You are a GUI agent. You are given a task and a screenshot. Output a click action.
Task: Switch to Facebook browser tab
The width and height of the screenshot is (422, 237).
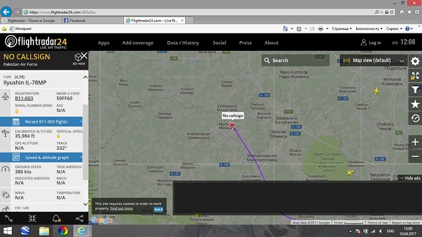click(x=93, y=21)
